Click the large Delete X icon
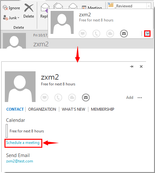155x173 pixels. click(x=29, y=8)
